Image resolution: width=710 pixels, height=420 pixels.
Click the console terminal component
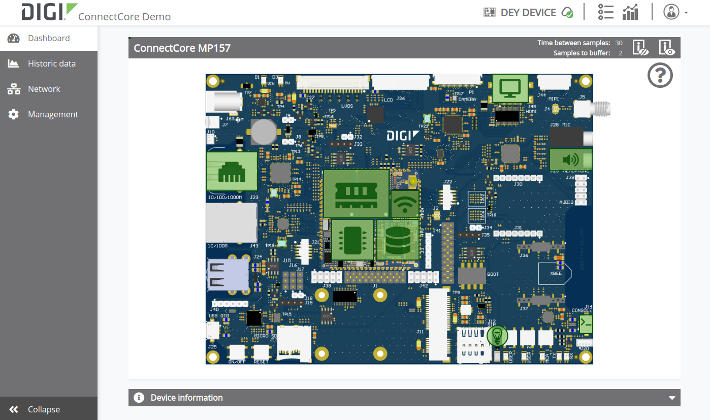[x=586, y=324]
